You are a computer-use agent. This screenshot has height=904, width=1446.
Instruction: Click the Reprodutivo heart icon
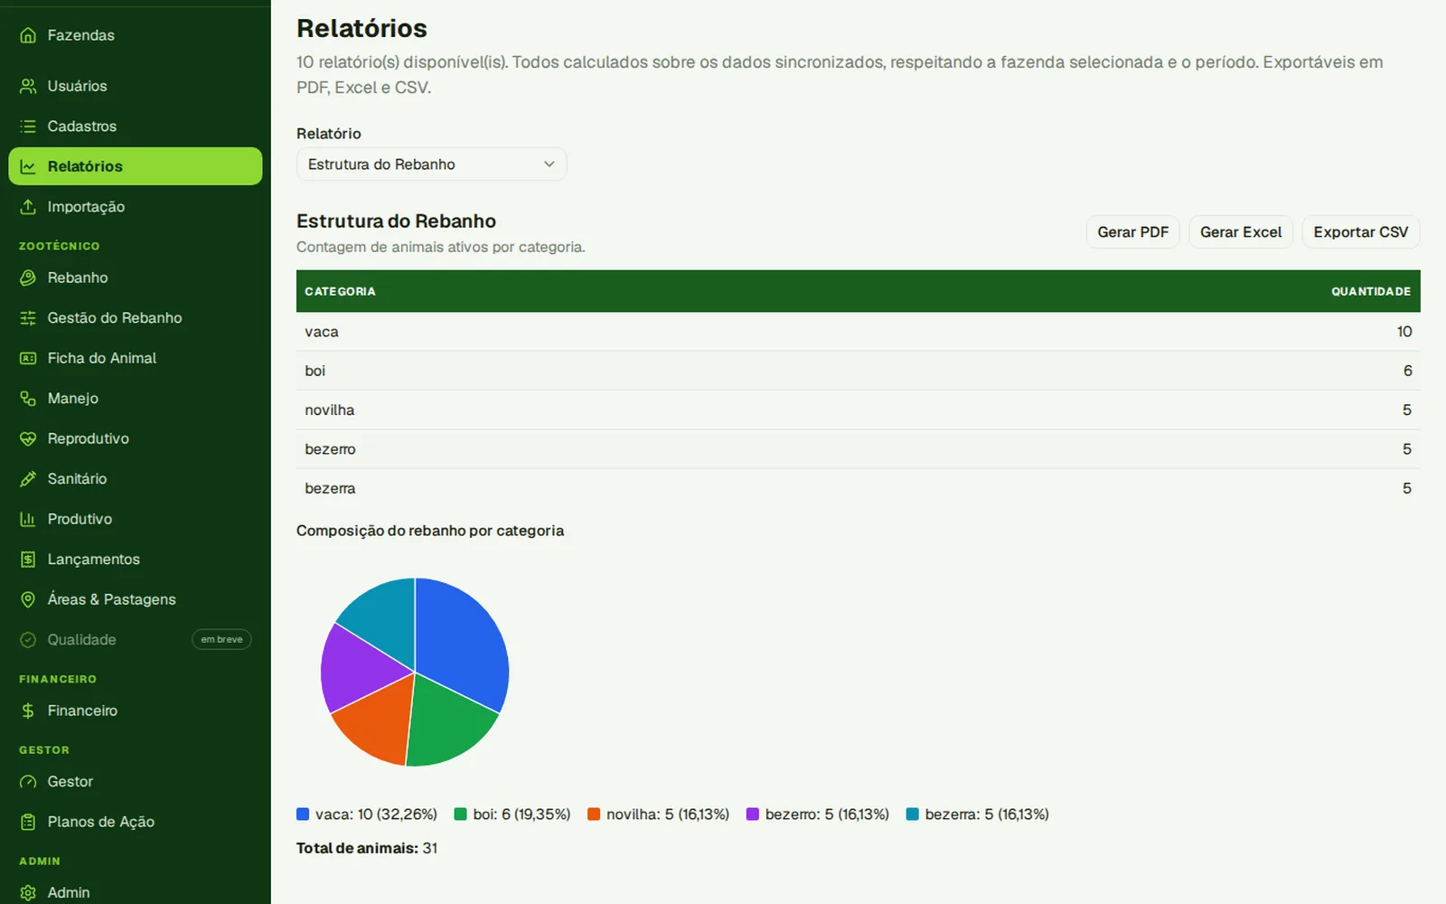click(x=28, y=438)
